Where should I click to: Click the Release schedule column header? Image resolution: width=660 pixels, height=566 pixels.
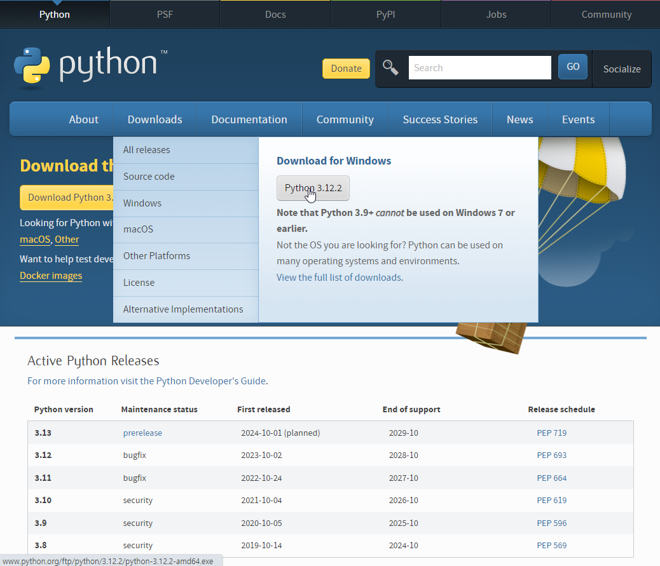coord(561,409)
